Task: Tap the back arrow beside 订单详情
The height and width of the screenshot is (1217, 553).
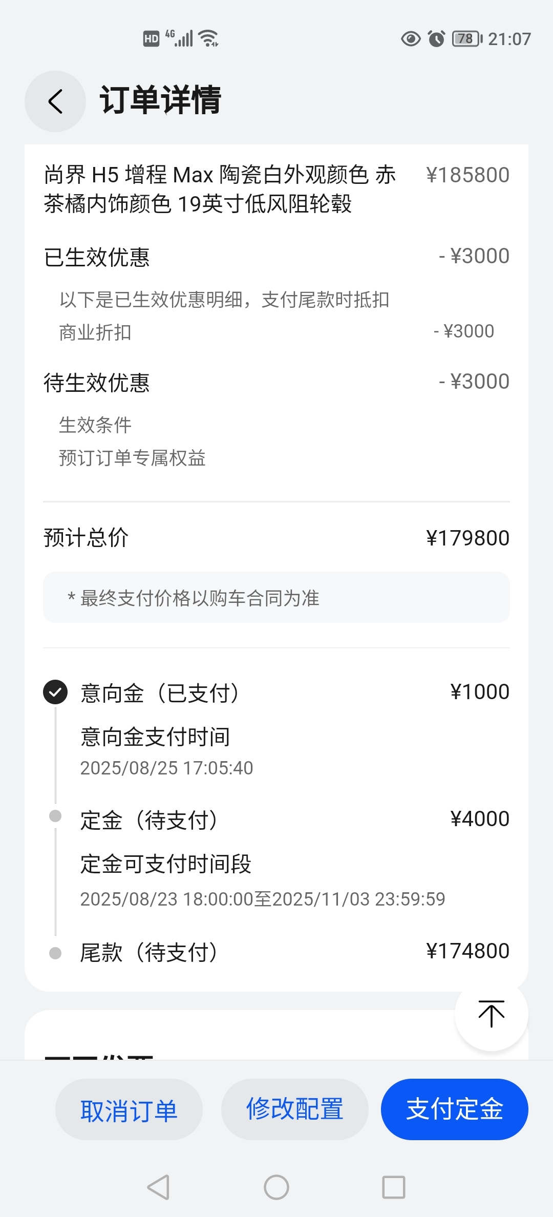Action: [55, 101]
